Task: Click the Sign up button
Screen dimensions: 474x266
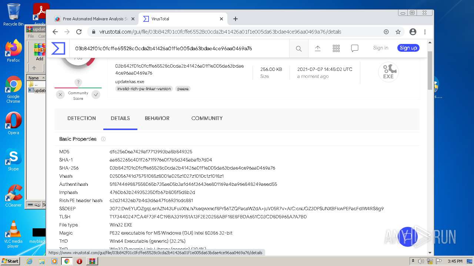Action: (x=408, y=48)
